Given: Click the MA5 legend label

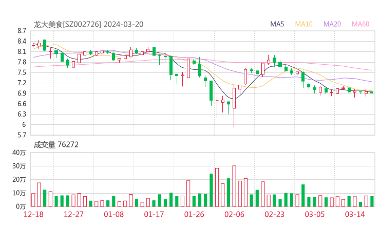Looking at the screenshot, I should [x=277, y=24].
